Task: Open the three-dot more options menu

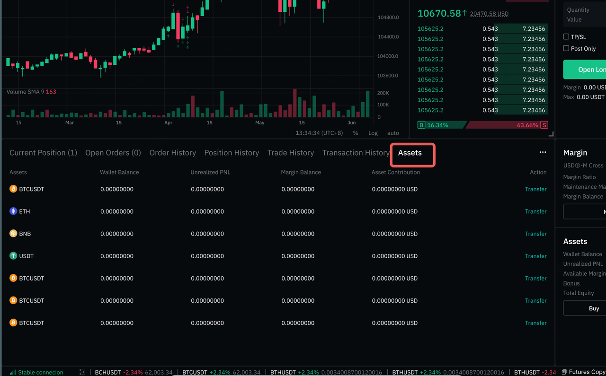Action: point(543,152)
